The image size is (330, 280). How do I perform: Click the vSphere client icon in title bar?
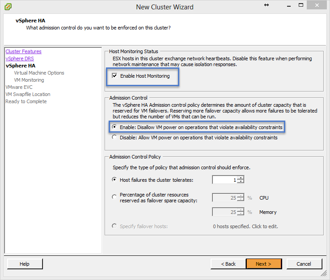pyautogui.click(x=8, y=7)
